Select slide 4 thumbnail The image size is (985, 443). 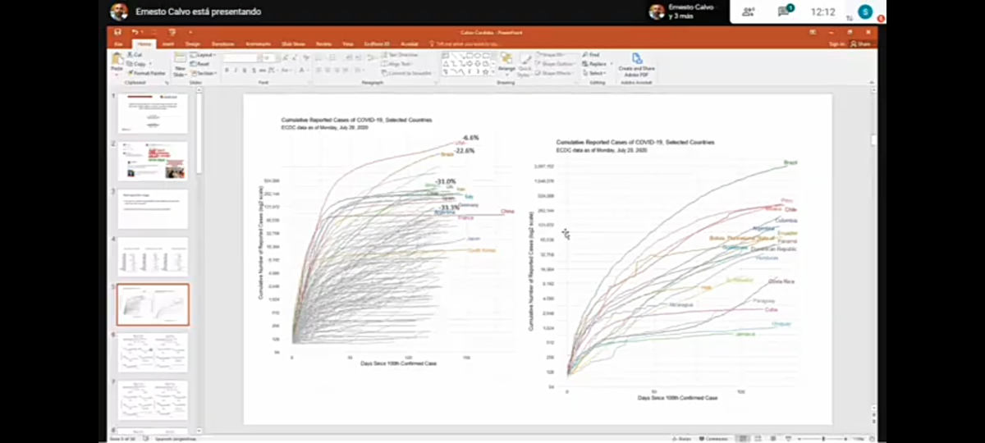tap(153, 257)
